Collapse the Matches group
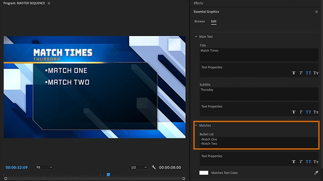The image size is (323, 181). [196, 126]
